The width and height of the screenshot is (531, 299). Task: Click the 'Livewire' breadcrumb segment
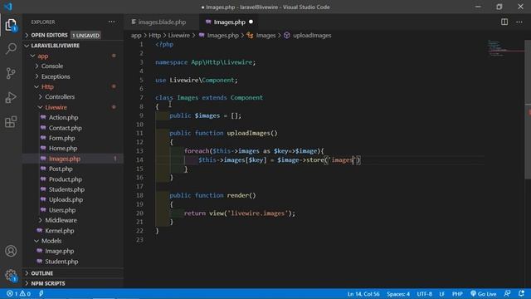(x=179, y=35)
